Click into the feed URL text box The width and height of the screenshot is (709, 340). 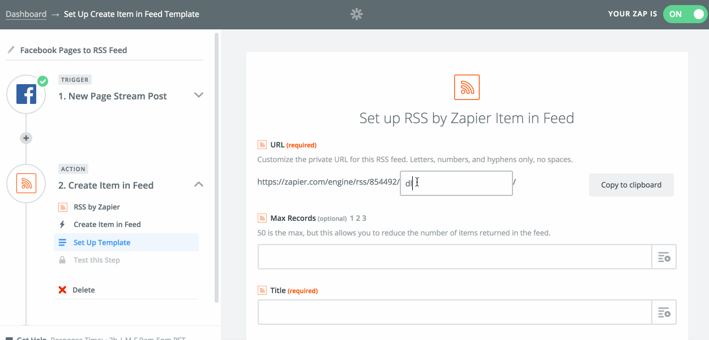456,184
